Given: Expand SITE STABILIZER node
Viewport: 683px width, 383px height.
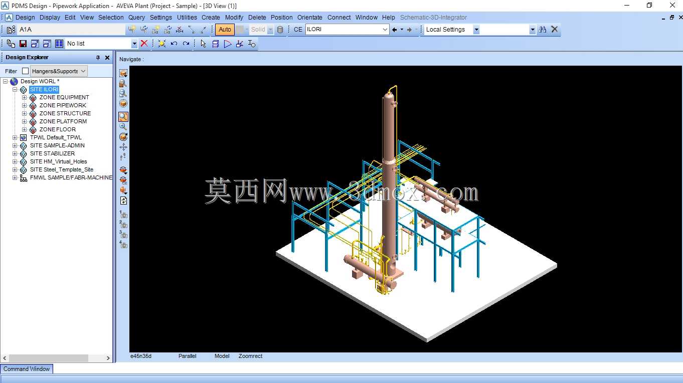Looking at the screenshot, I should [x=15, y=153].
